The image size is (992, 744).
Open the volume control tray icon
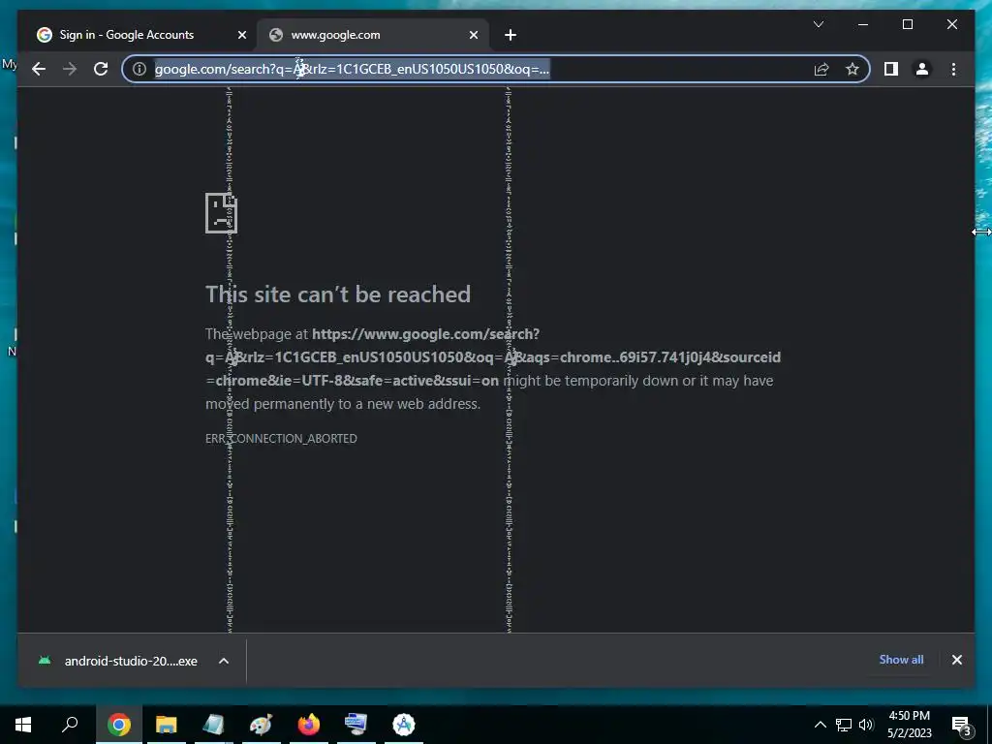[x=866, y=725]
